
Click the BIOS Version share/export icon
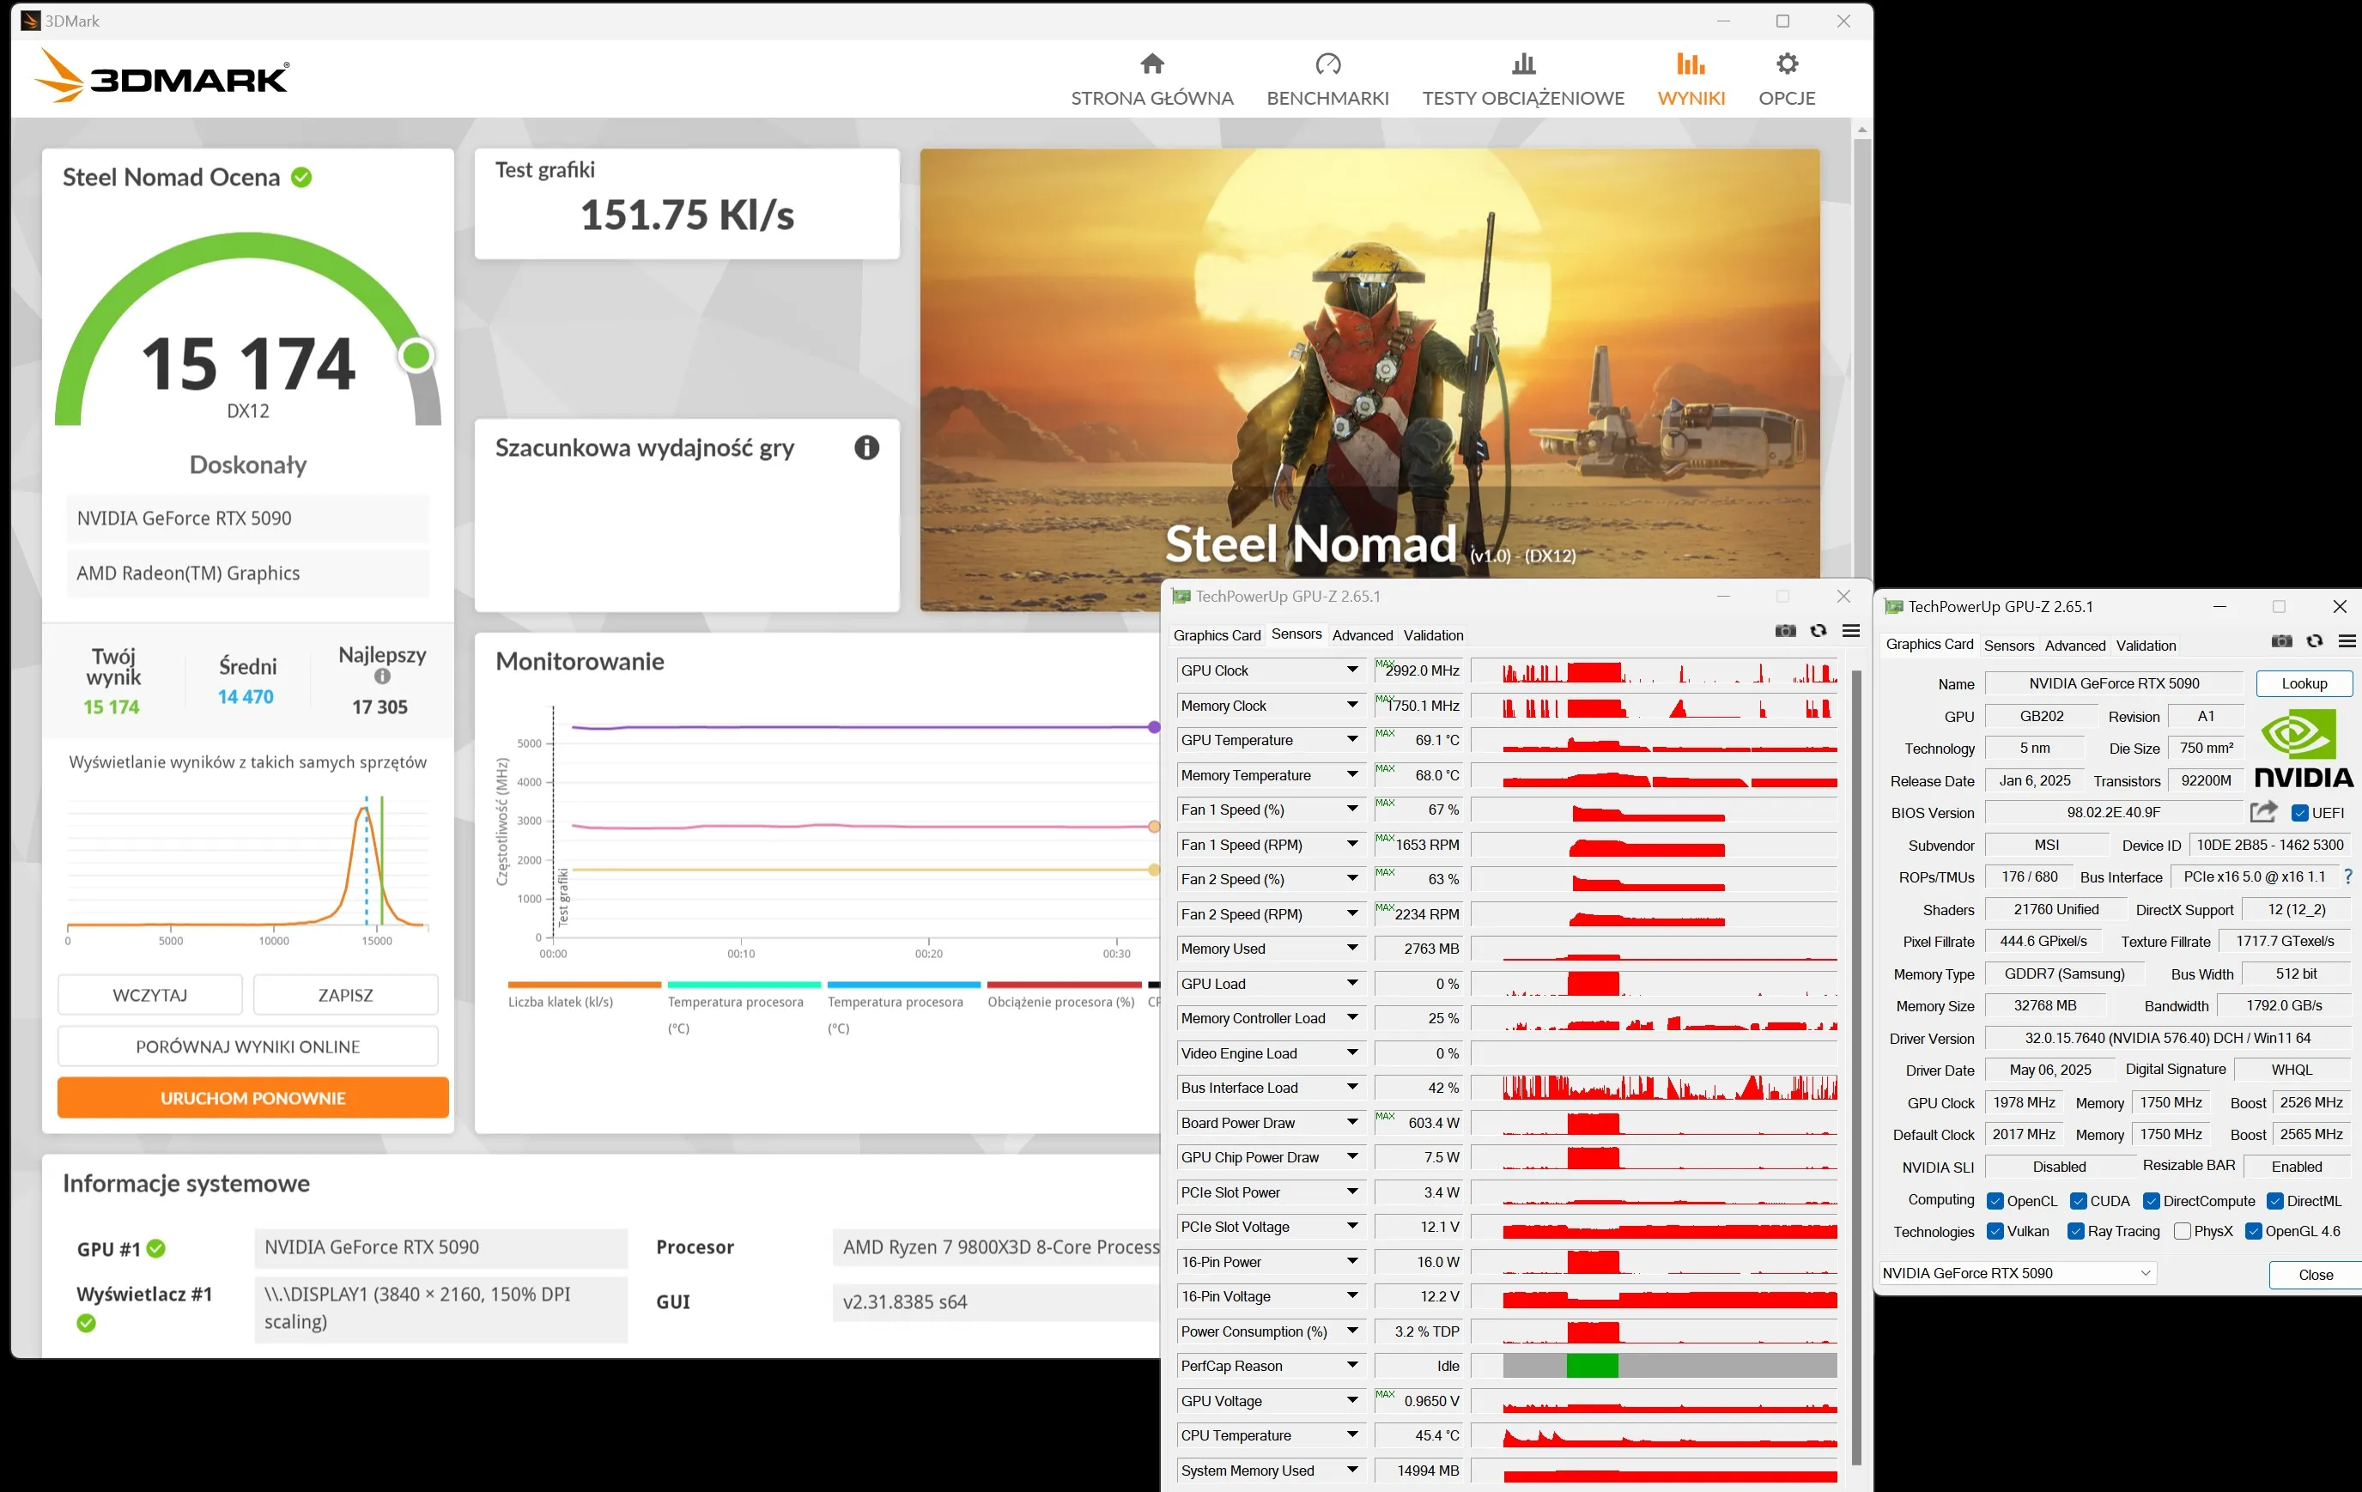pos(2263,812)
